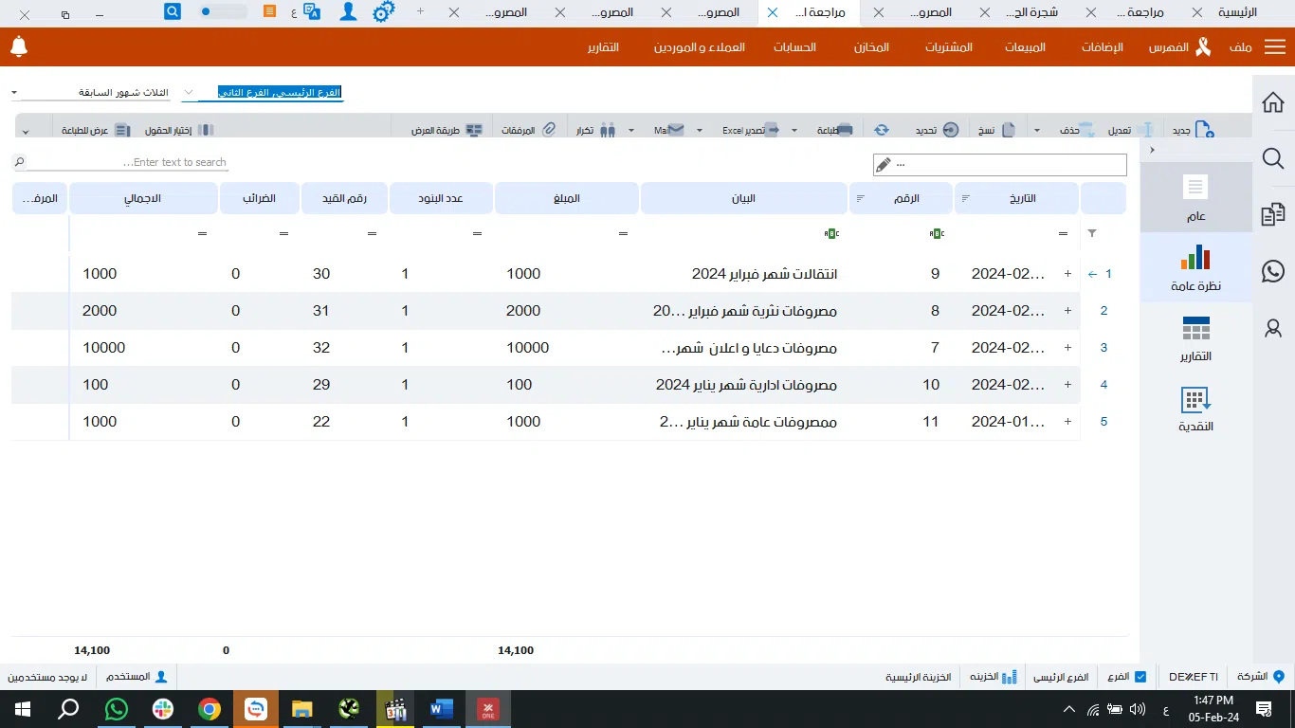Open the حذف delete dropdown arrow

(x=1037, y=131)
